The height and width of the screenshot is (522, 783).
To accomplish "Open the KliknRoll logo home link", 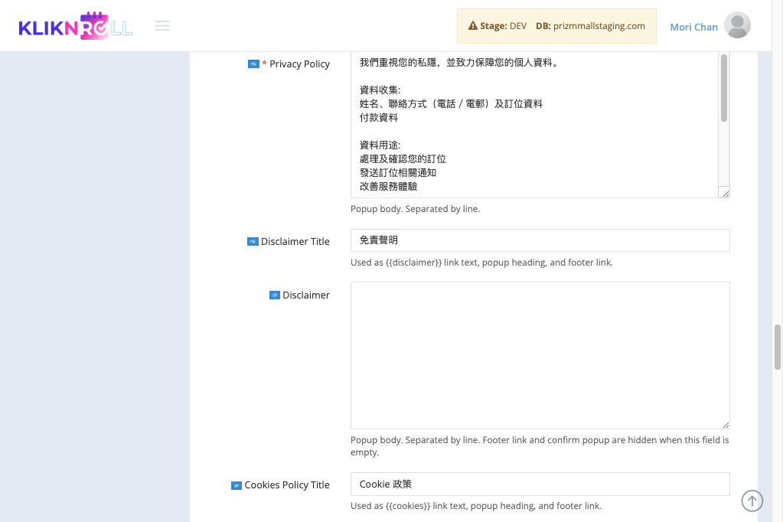I will pyautogui.click(x=76, y=26).
